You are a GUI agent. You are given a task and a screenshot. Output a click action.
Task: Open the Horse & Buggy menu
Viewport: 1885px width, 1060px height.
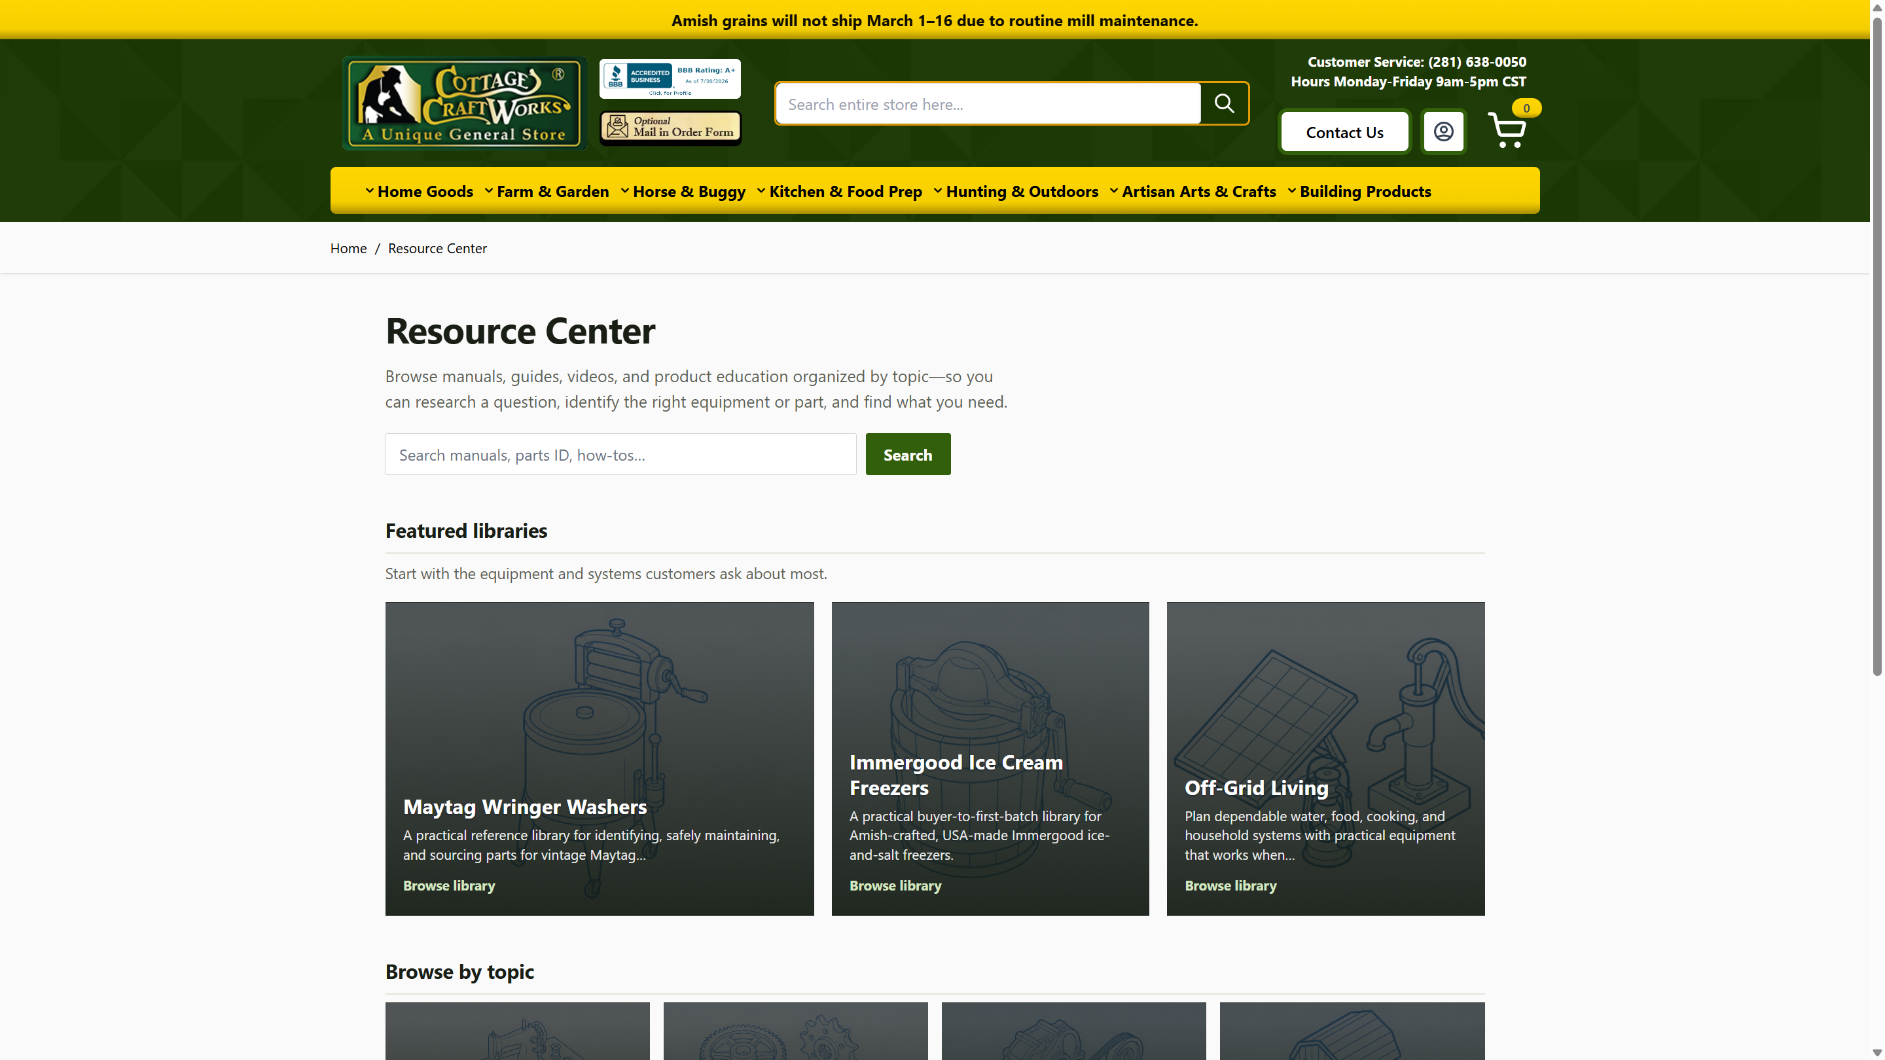[x=689, y=191]
